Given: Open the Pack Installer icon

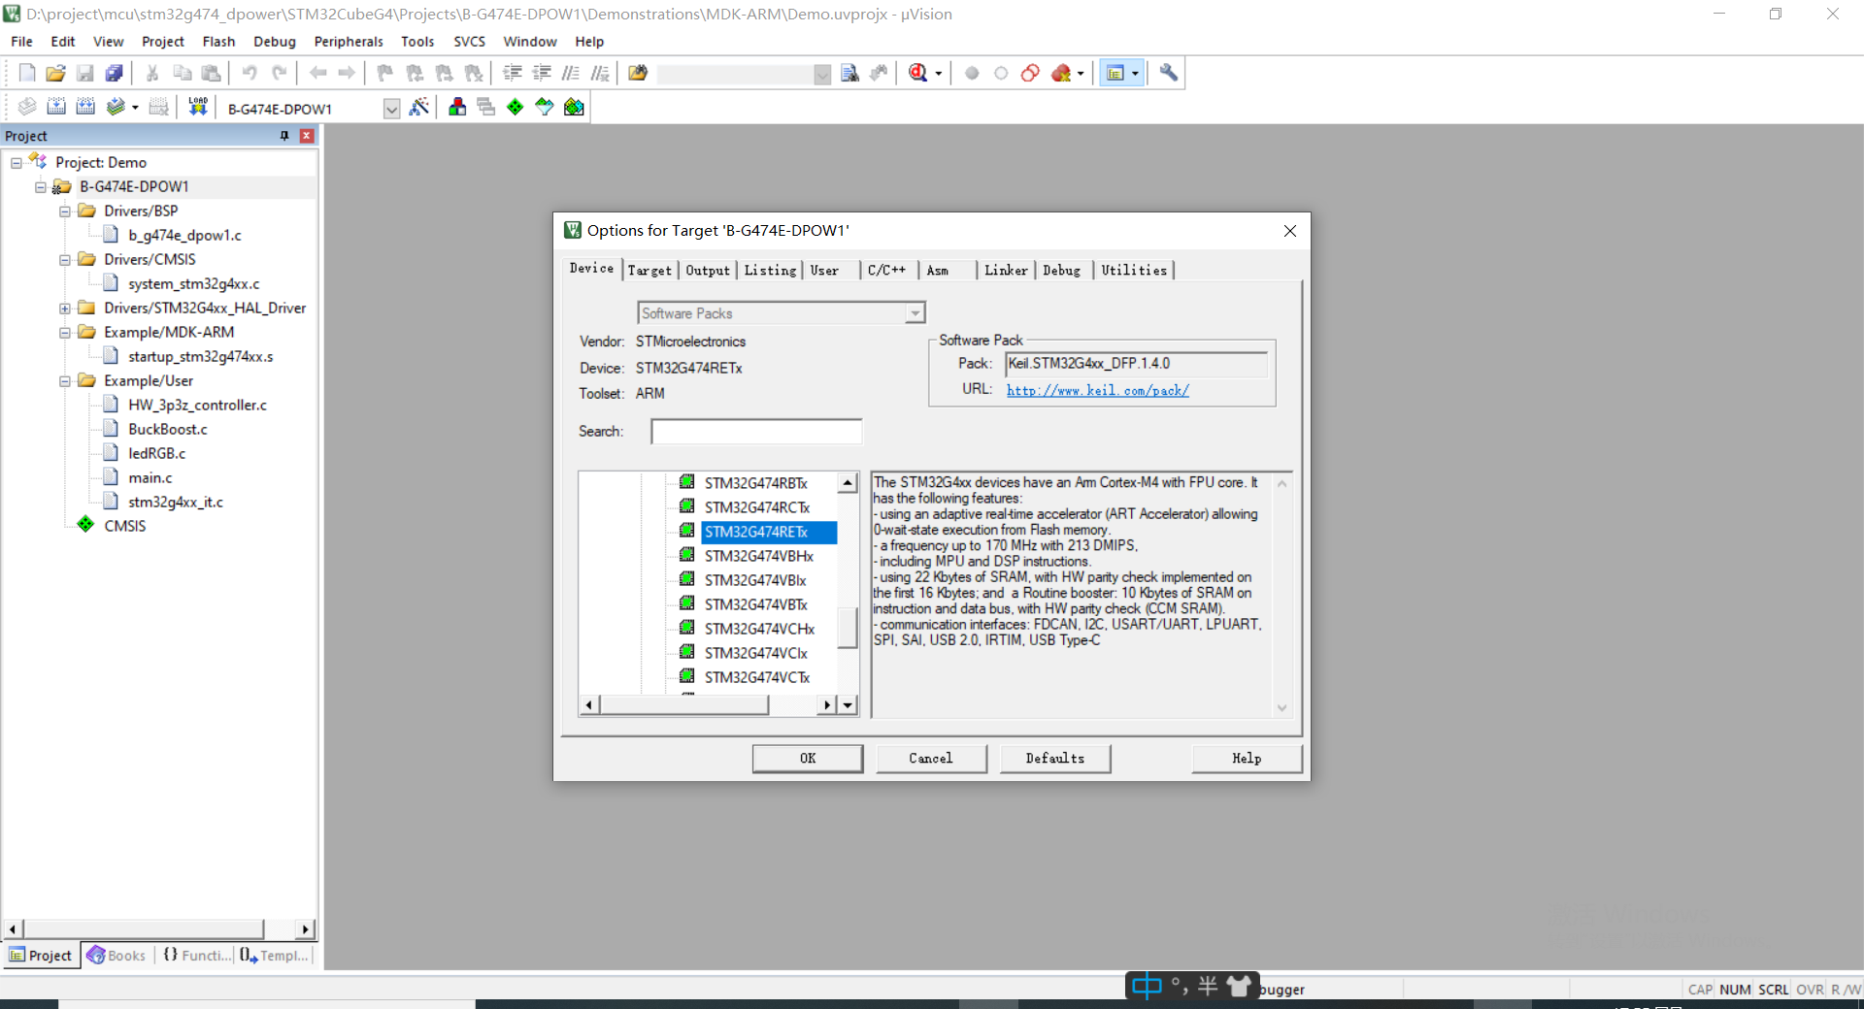Looking at the screenshot, I should (575, 107).
